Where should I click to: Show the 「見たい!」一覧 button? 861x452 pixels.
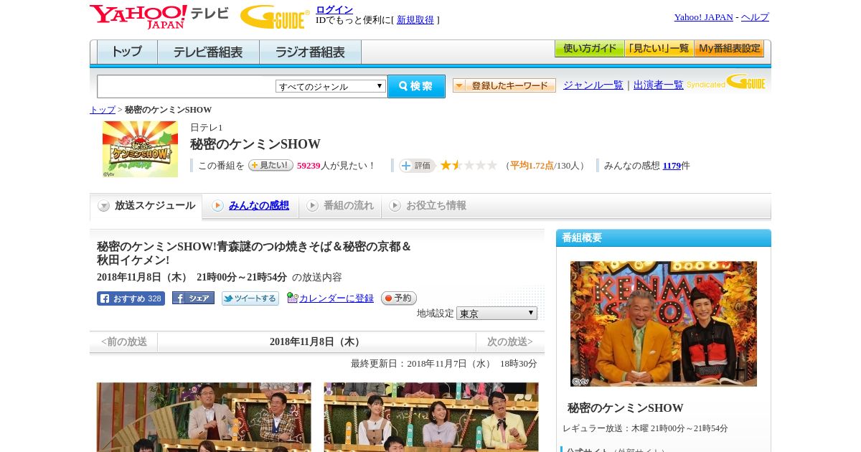[659, 49]
